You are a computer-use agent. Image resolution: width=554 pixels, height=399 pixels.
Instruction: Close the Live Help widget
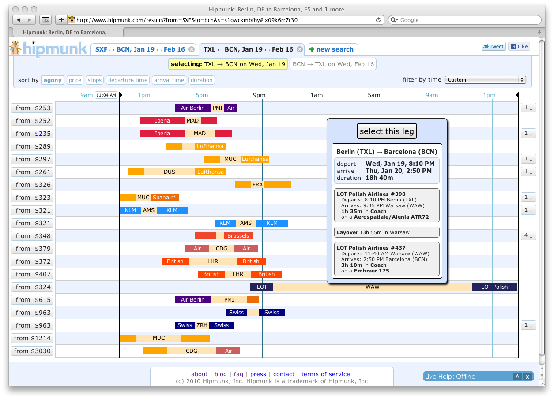[527, 376]
